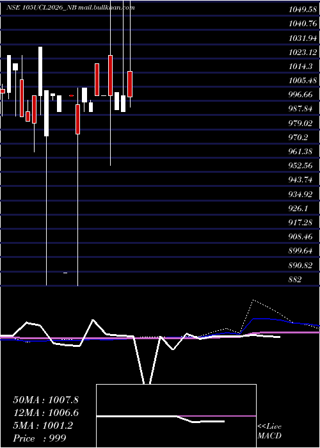This screenshot has height=448, width=320.
Task: Select the 890.82 price value
Action: click(x=300, y=265)
